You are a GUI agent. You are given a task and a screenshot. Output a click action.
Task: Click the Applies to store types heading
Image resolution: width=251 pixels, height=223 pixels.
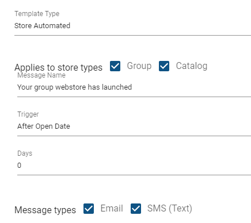[59, 68]
